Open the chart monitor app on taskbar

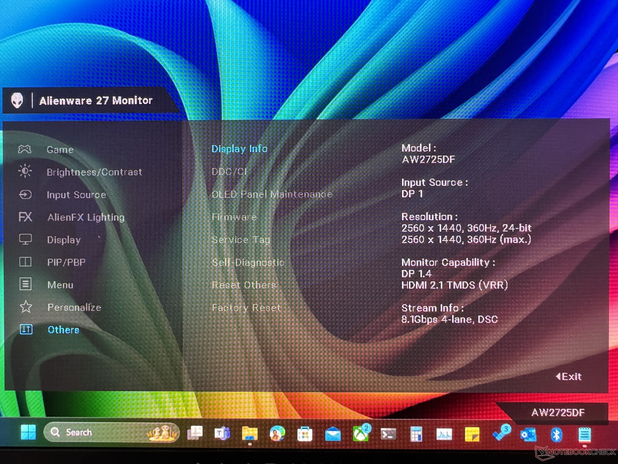pyautogui.click(x=444, y=434)
